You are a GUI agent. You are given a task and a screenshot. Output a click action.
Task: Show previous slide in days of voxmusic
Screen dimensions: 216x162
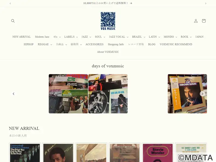(x=13, y=94)
